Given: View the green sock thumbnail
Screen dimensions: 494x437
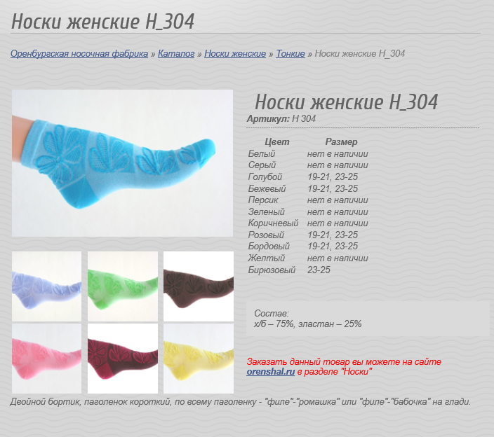Looking at the screenshot, I should pyautogui.click(x=123, y=286).
